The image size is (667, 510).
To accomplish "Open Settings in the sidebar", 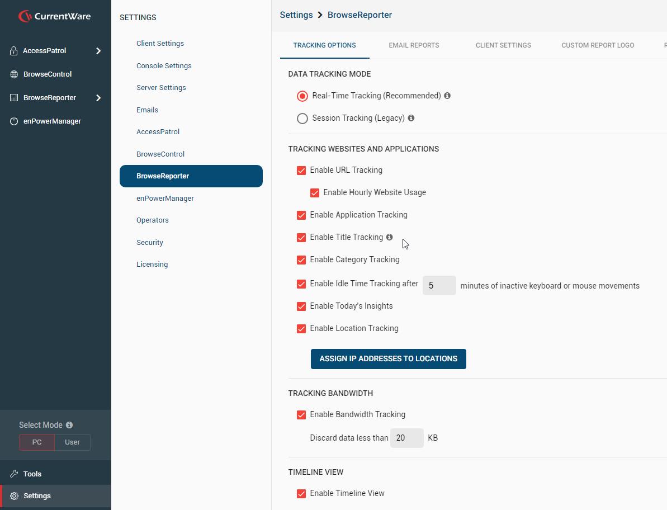I will click(x=55, y=496).
